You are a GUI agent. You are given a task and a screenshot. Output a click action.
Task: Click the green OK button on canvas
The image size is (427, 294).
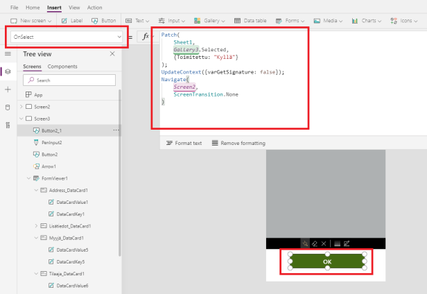326,261
